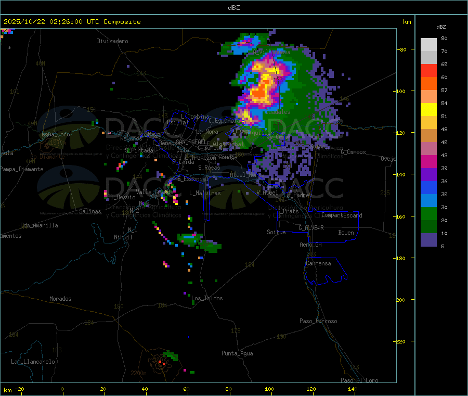The width and height of the screenshot is (468, 396).
Task: Click the L_Malvinas location label
Action: click(205, 193)
